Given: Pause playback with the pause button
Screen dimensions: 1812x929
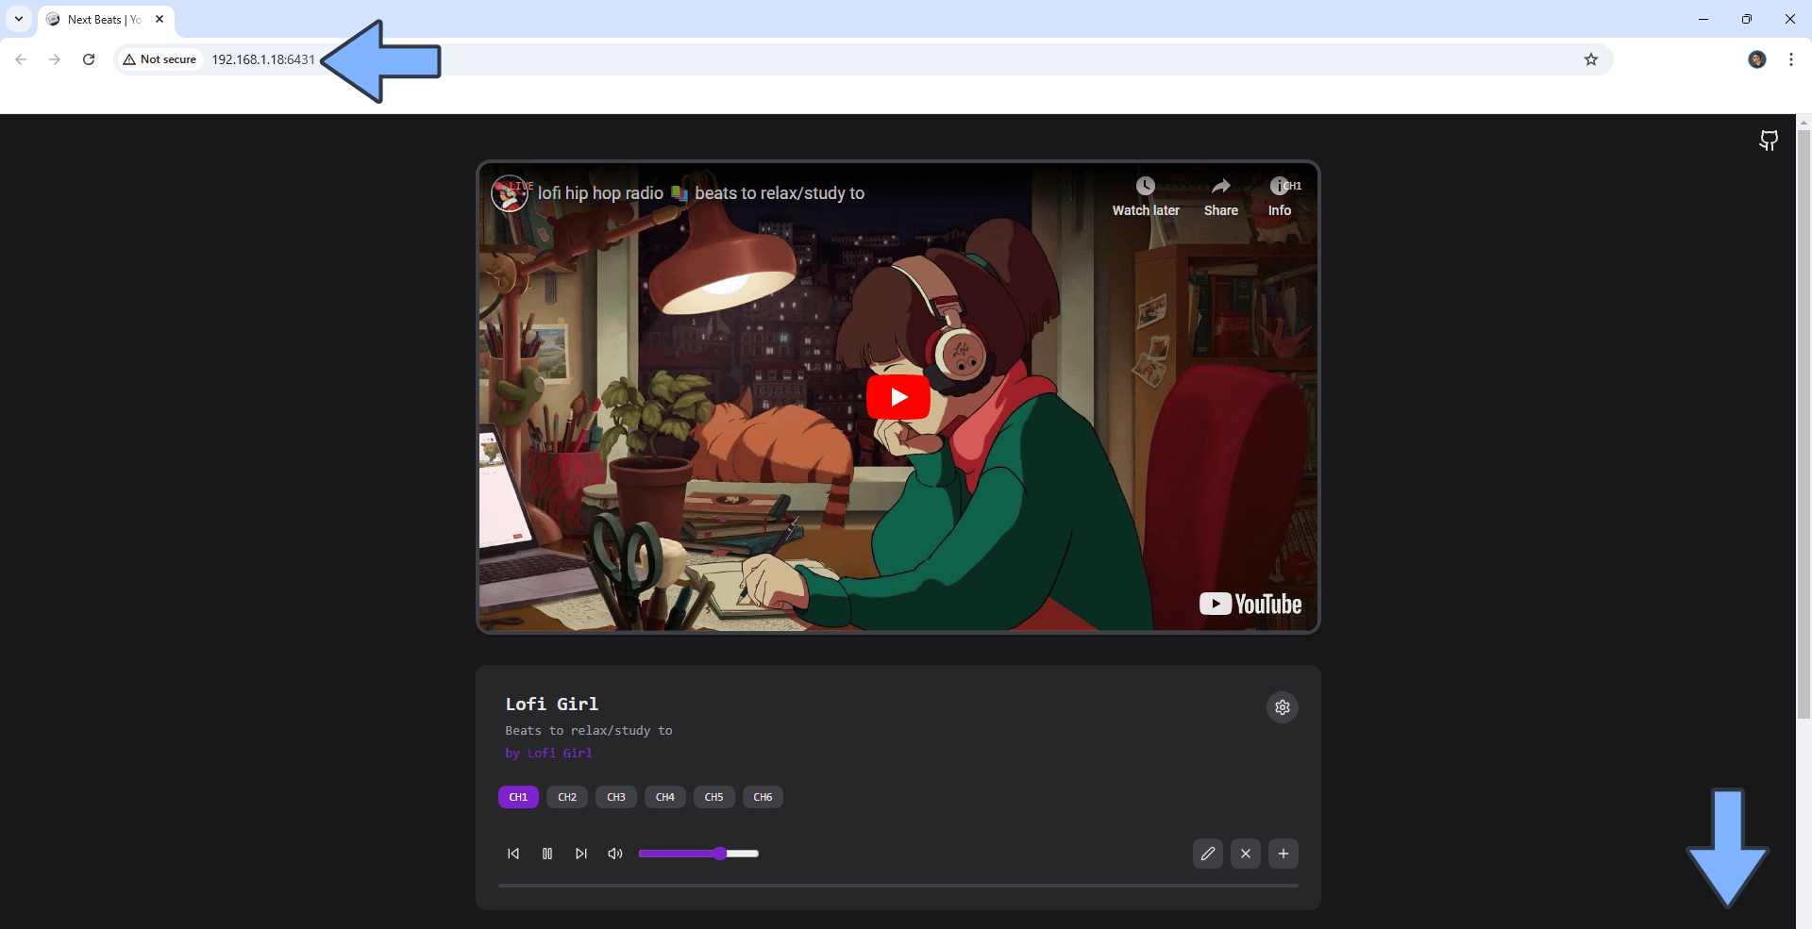Looking at the screenshot, I should pos(547,854).
